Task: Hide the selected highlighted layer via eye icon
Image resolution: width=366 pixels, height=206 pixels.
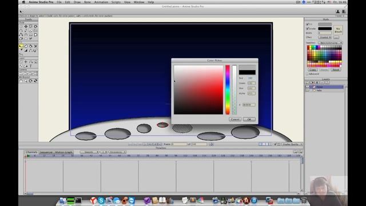Action: pos(308,87)
